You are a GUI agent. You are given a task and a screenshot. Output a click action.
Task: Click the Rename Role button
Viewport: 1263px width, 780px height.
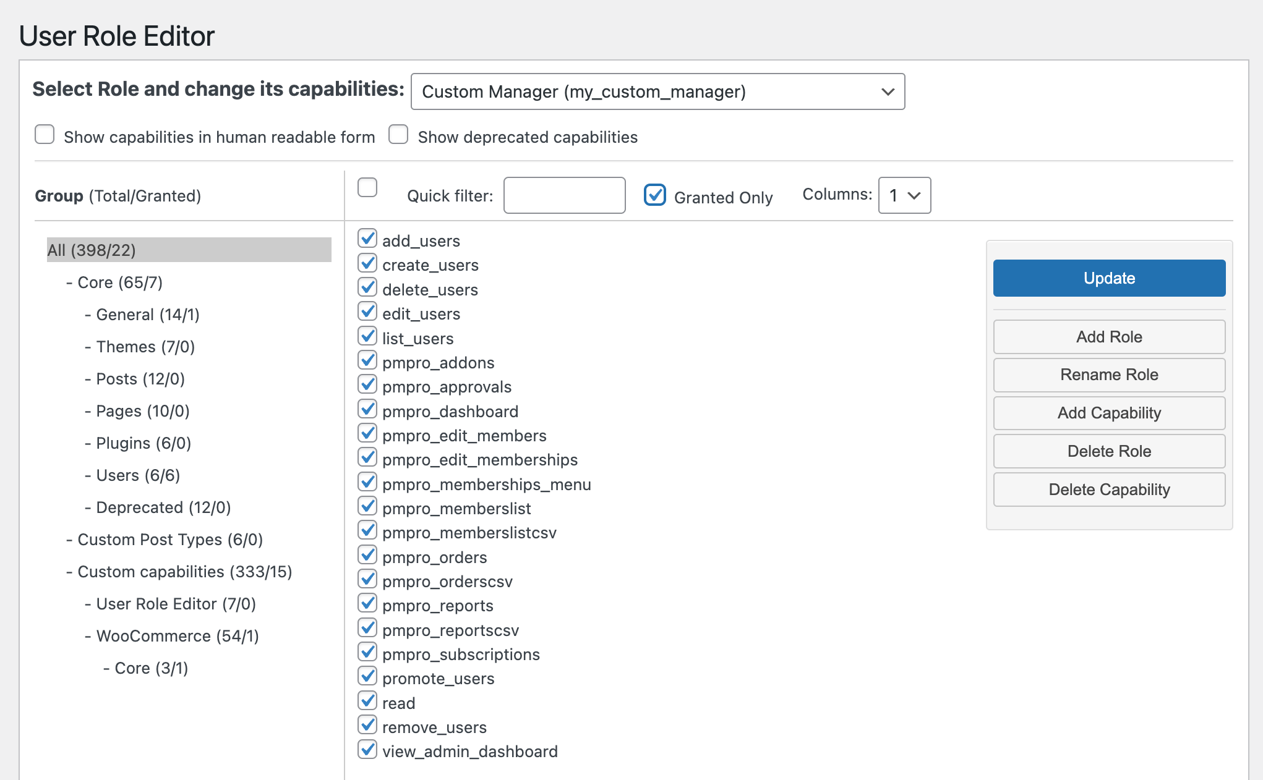click(x=1108, y=375)
